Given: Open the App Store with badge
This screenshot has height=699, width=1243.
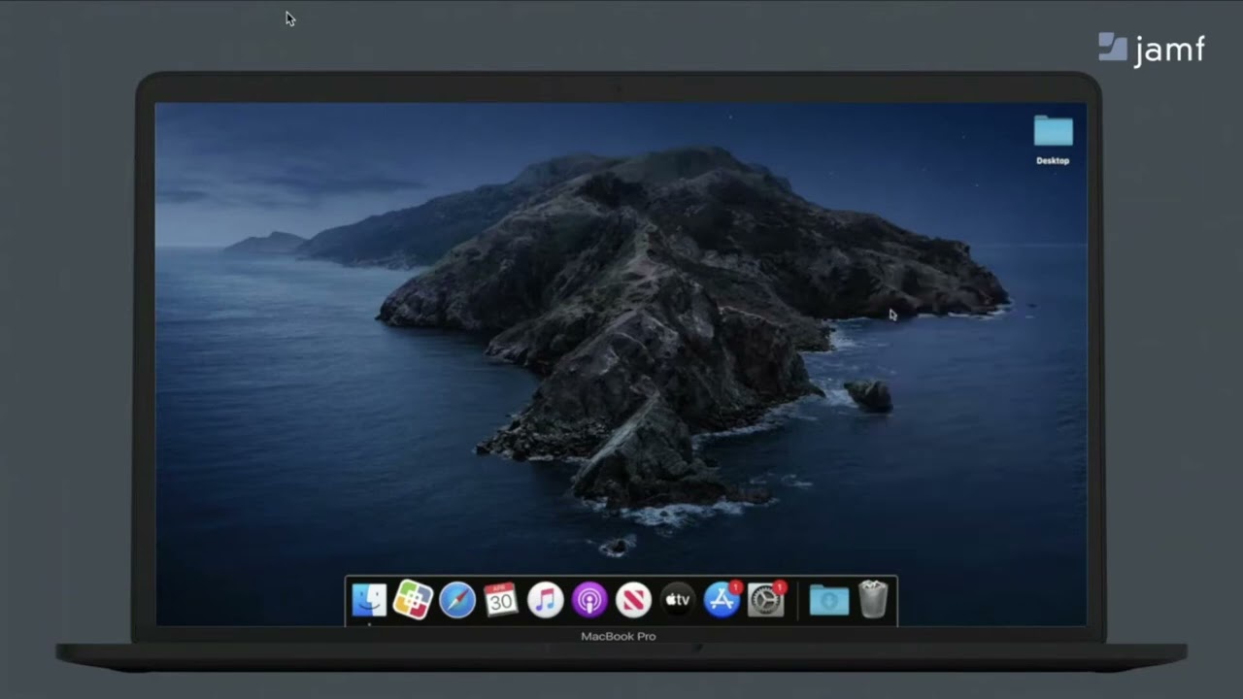Looking at the screenshot, I should click(722, 600).
